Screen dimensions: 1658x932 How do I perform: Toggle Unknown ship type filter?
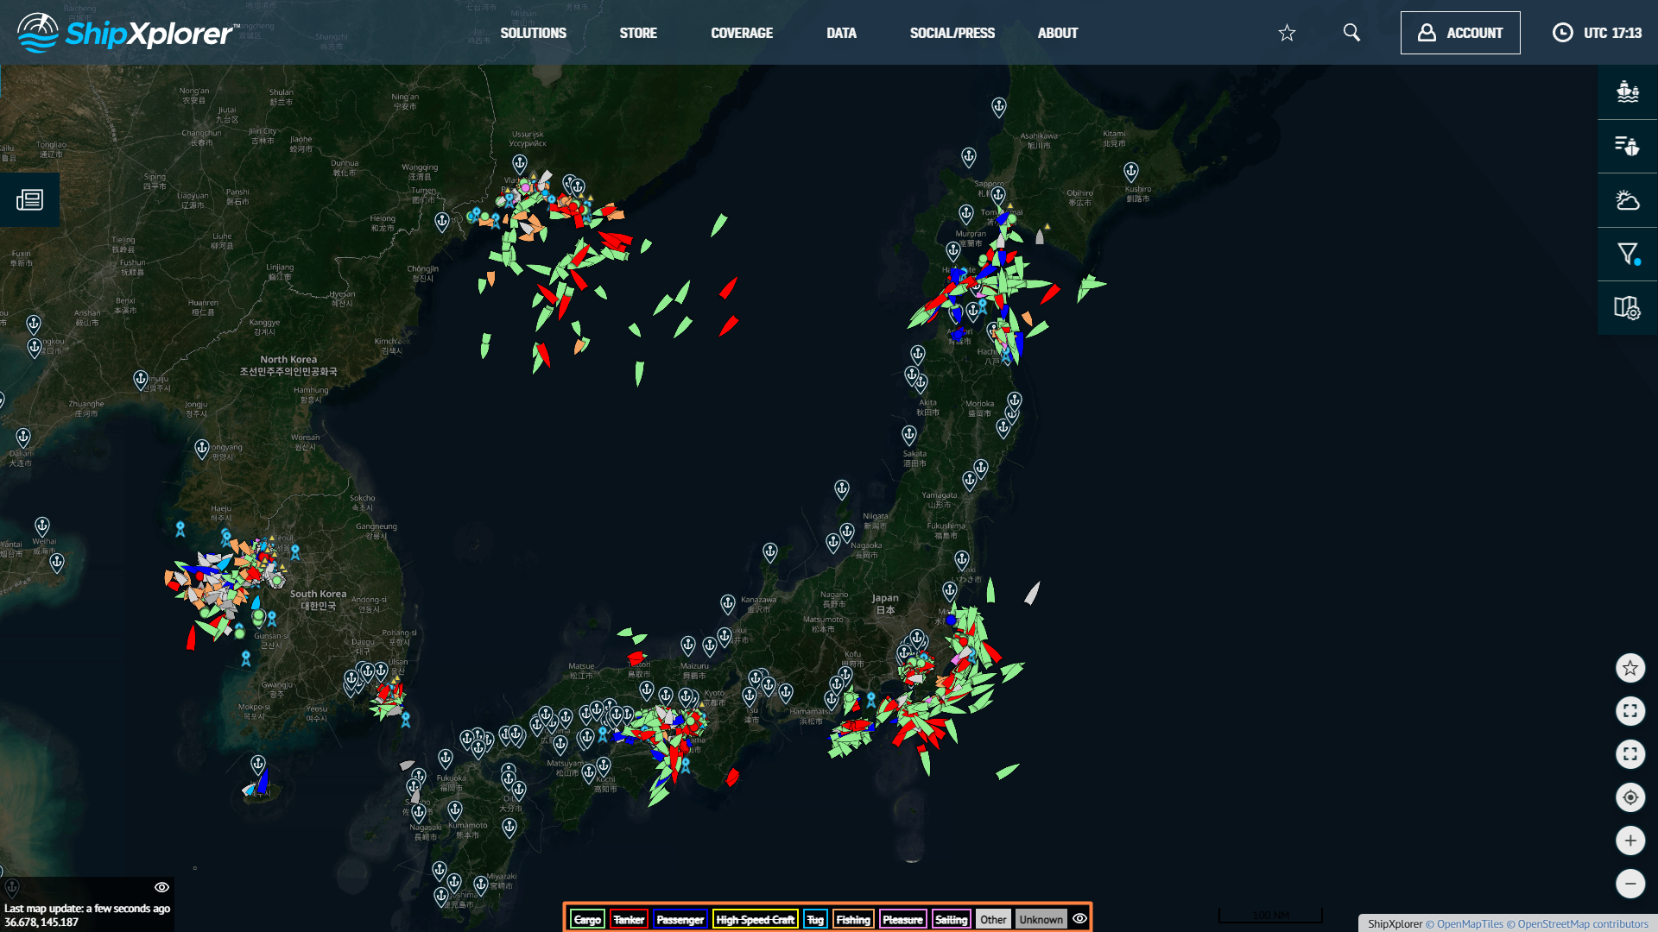point(1041,919)
